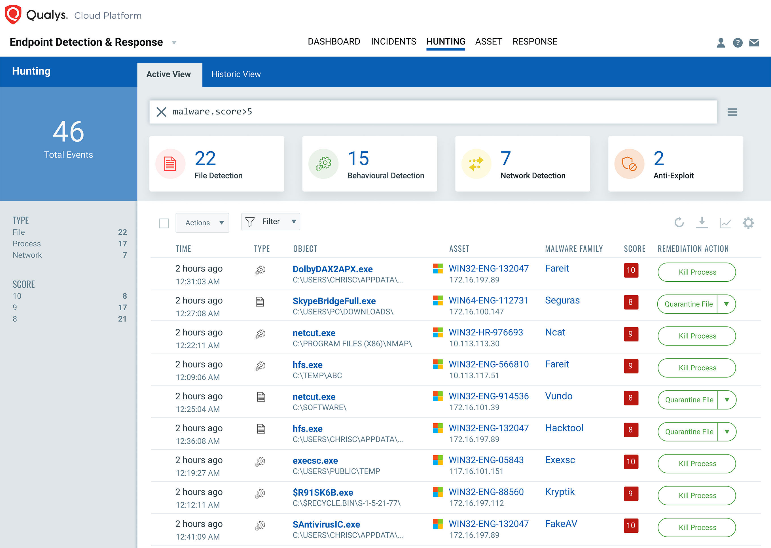Click the File Detection summary card
Image resolution: width=771 pixels, height=548 pixels.
(x=217, y=164)
